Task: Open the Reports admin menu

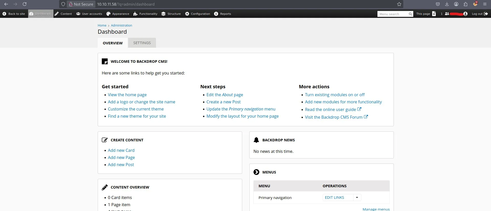Action: pyautogui.click(x=222, y=14)
